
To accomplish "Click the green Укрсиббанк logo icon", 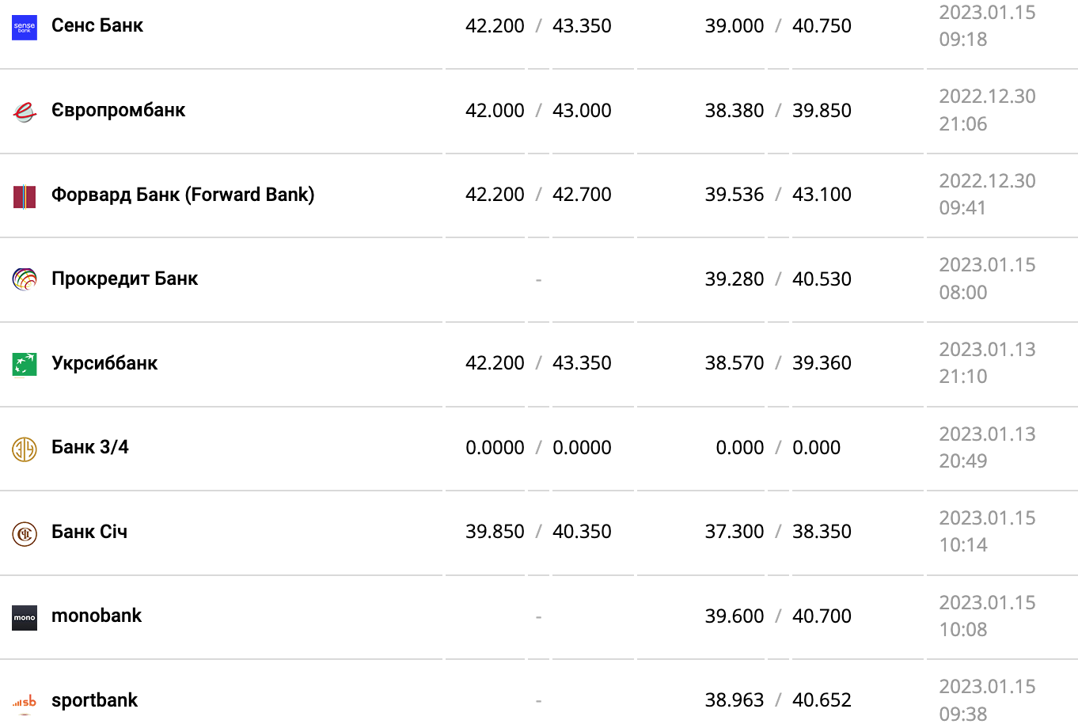I will 25,364.
